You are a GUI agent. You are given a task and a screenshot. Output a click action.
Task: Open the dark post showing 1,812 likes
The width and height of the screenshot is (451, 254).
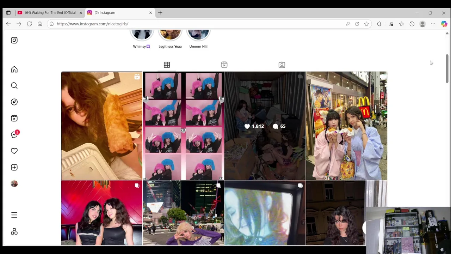tap(265, 126)
